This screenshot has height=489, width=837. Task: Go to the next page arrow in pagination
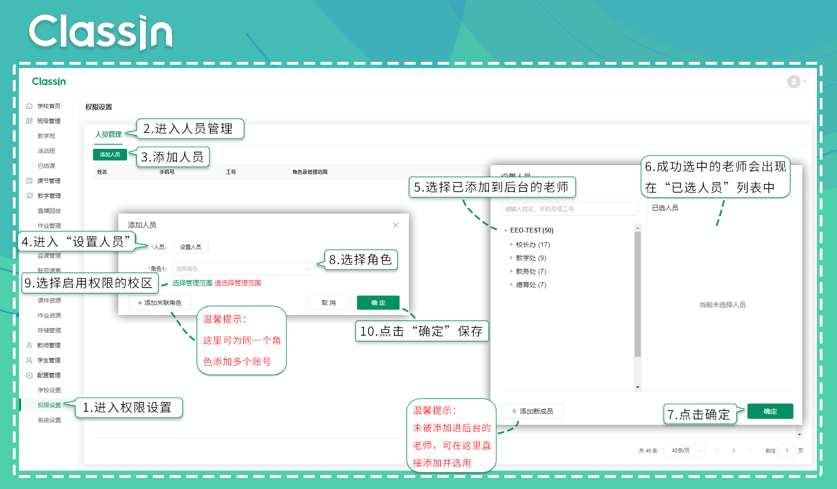(749, 451)
